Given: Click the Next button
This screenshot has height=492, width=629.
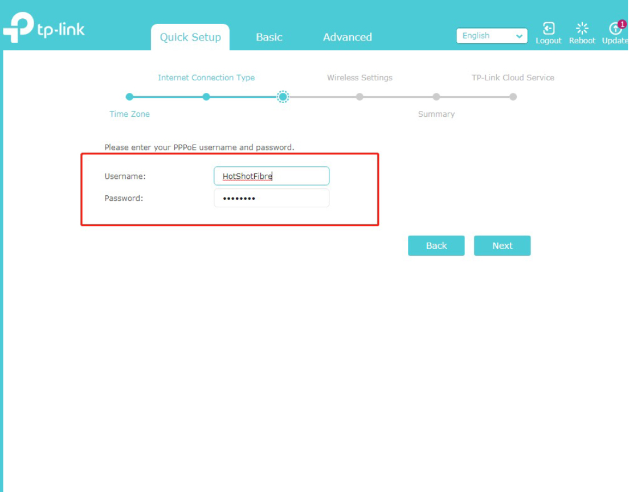Looking at the screenshot, I should tap(503, 245).
